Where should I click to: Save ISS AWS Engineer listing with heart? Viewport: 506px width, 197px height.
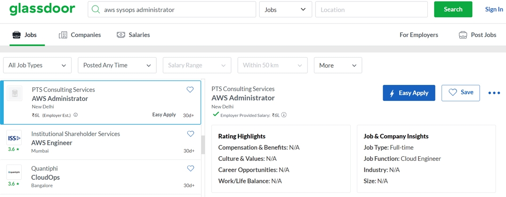(x=191, y=134)
